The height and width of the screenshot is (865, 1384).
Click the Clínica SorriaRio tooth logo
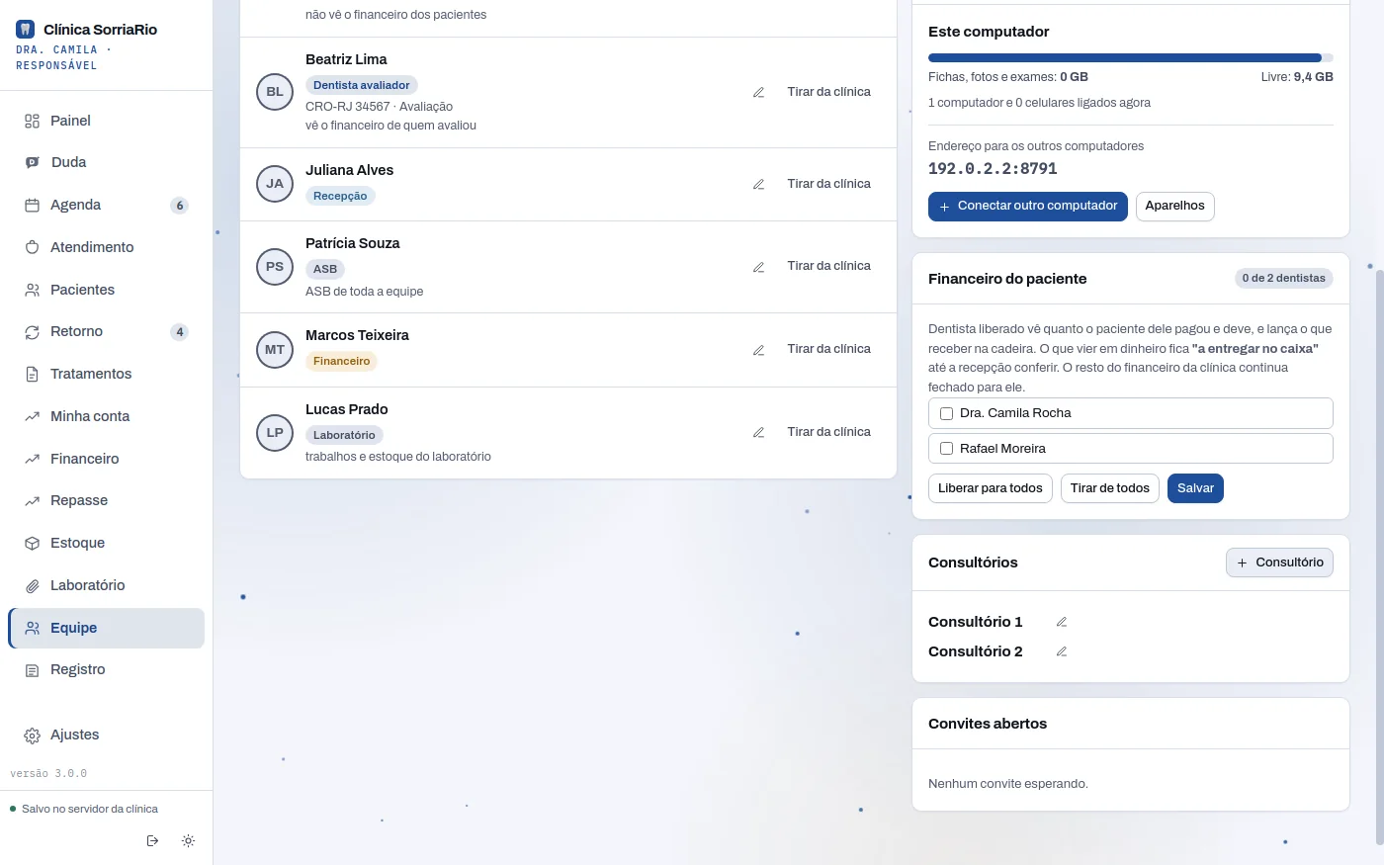(x=26, y=30)
